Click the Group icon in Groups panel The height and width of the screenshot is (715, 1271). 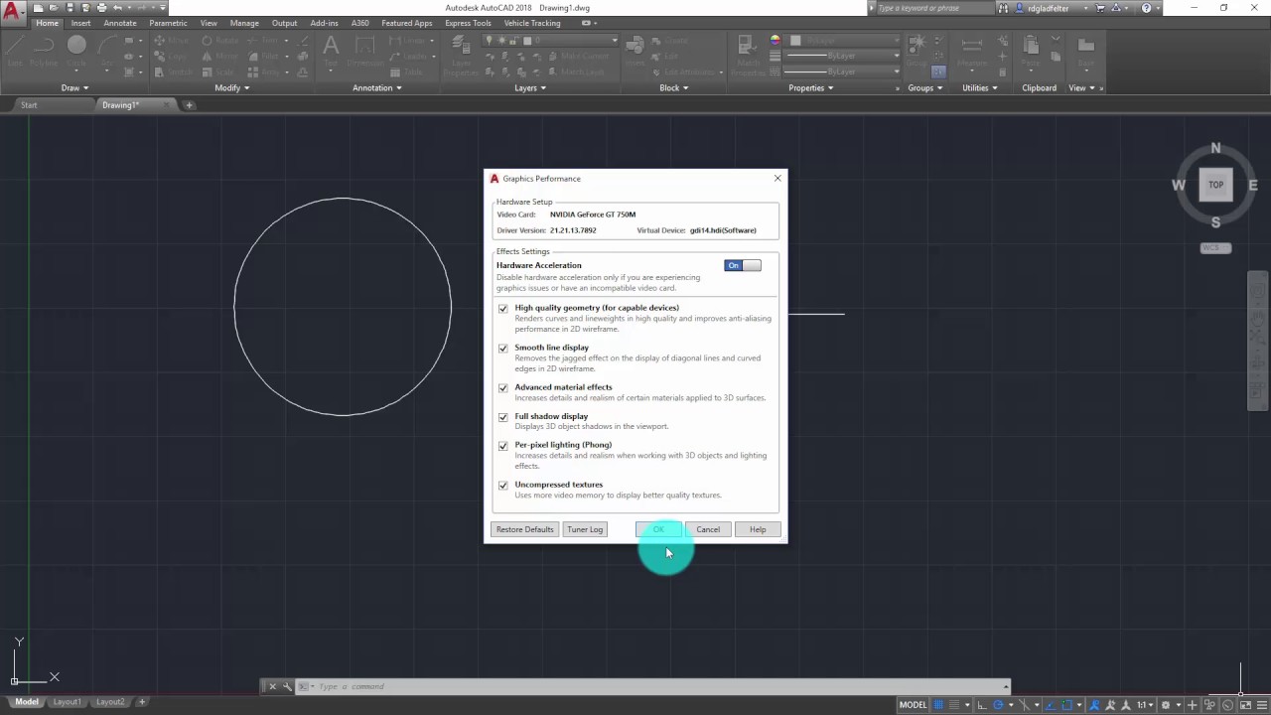tap(917, 50)
